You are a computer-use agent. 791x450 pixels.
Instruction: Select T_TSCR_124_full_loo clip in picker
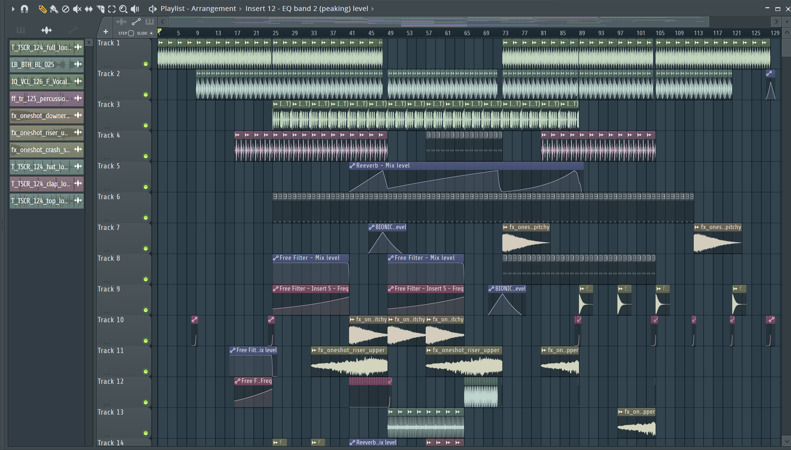tap(47, 47)
